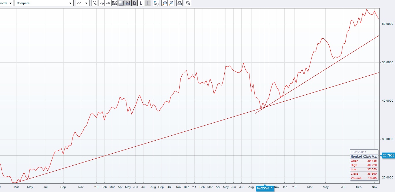Viewport: 395px width, 192px height.
Task: Toggle VOL volume display
Action: [108, 3]
